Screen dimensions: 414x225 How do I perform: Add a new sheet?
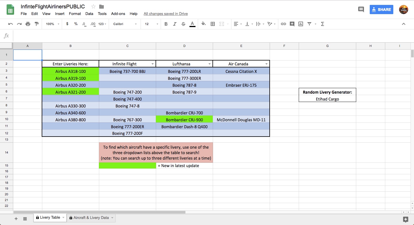pyautogui.click(x=16, y=219)
